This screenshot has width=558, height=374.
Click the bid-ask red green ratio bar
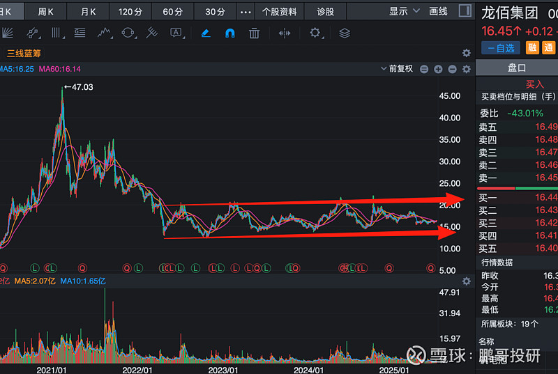point(518,188)
